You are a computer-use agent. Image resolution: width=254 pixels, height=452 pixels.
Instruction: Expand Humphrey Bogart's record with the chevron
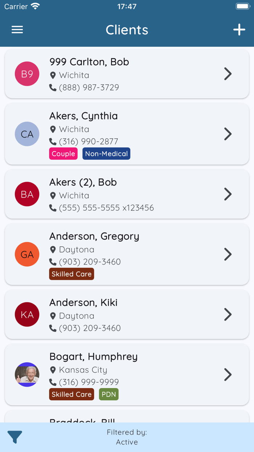tap(228, 375)
